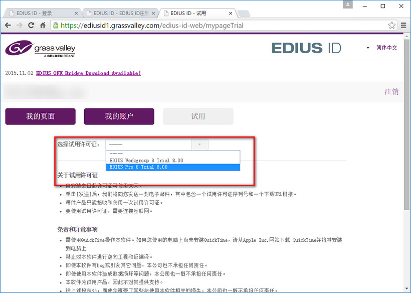This screenshot has width=411, height=293.
Task: Click the EDIUS ID logo
Action: 306,48
